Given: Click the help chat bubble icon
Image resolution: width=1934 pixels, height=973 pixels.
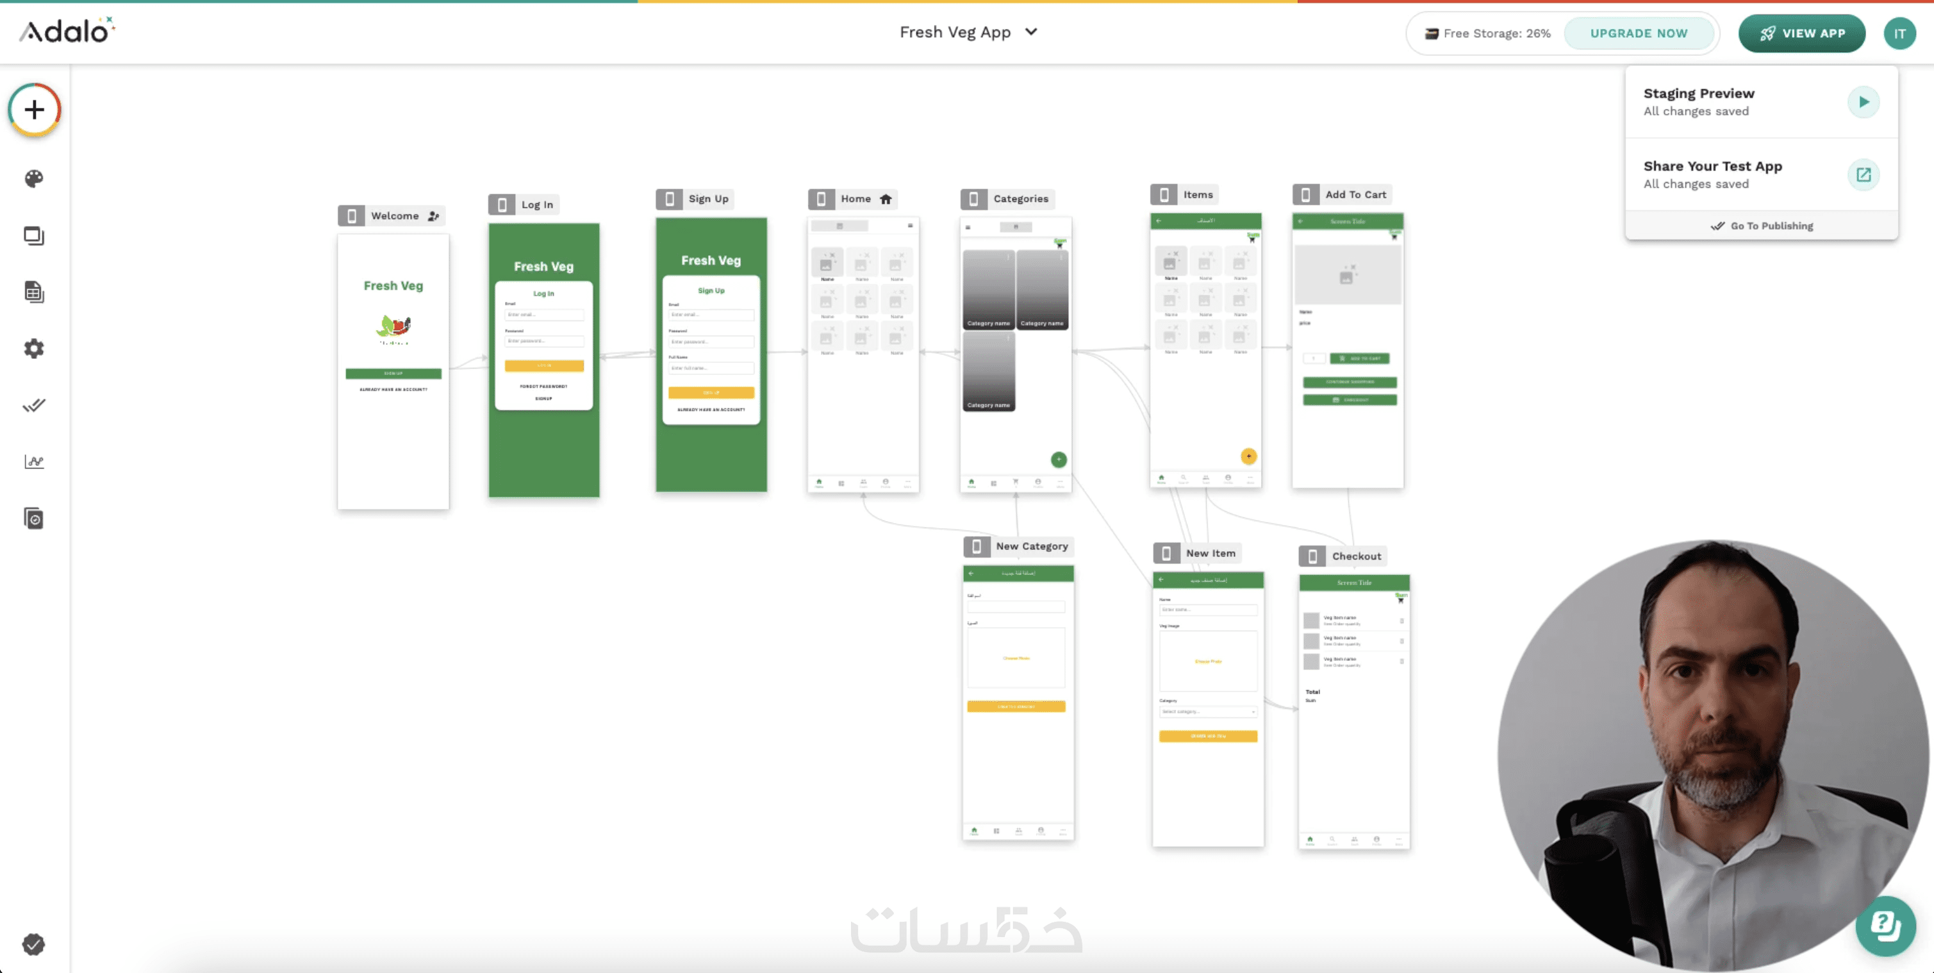Looking at the screenshot, I should 1885,925.
